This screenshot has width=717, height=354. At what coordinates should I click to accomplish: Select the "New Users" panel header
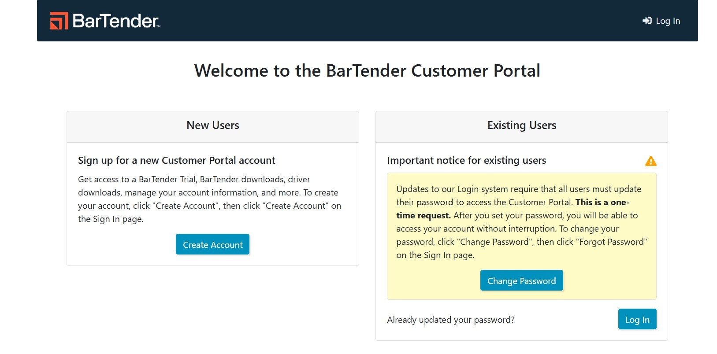[212, 125]
